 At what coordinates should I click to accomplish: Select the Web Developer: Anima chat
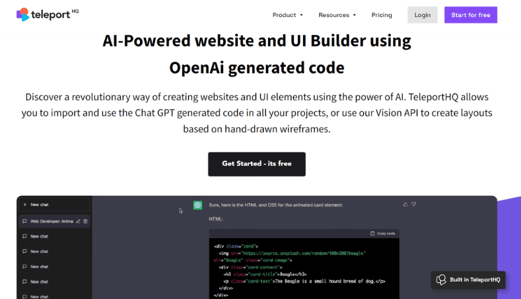tap(55, 221)
